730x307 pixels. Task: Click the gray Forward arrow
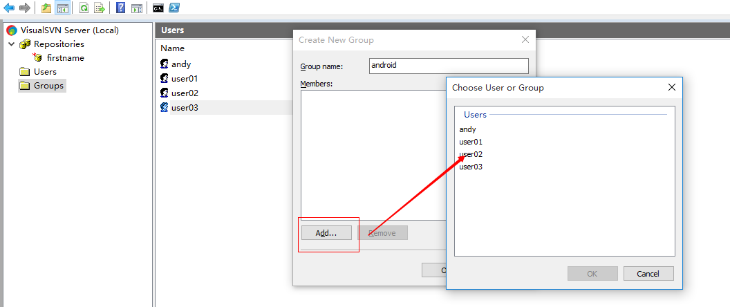point(25,8)
